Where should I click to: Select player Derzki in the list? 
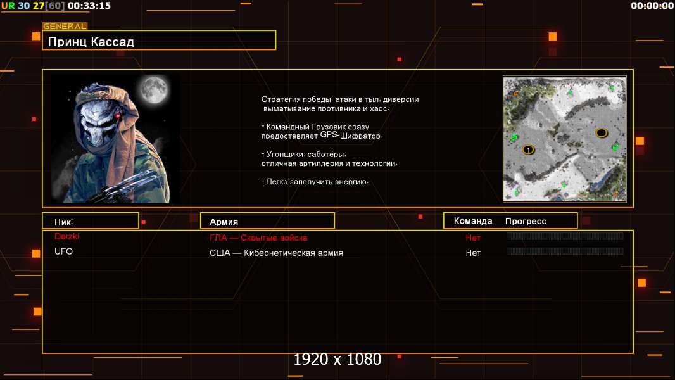[67, 236]
